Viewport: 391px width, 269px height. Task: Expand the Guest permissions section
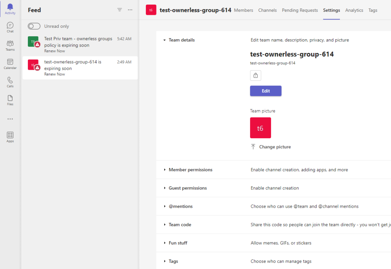pos(165,188)
